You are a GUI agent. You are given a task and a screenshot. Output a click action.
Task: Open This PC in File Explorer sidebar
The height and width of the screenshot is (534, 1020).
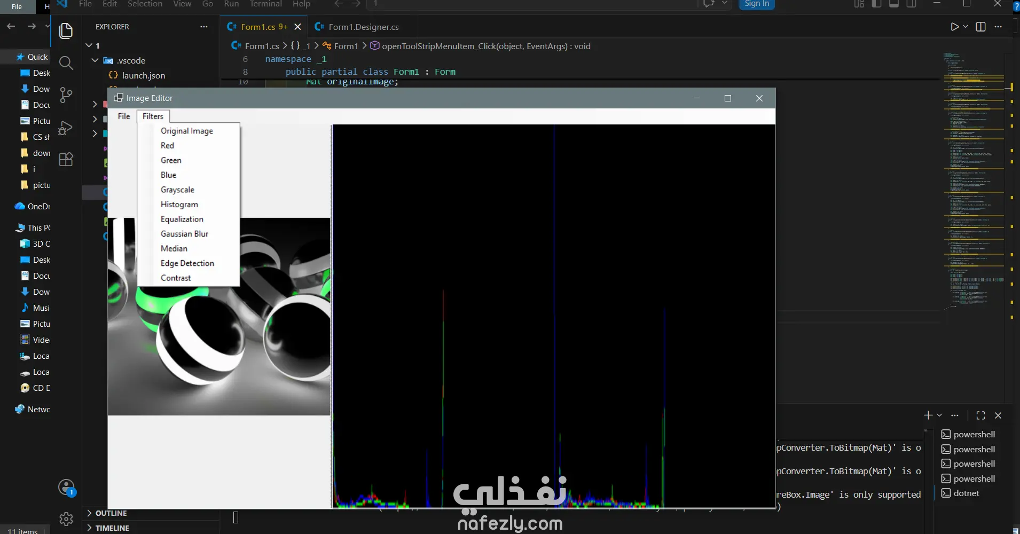coord(33,227)
